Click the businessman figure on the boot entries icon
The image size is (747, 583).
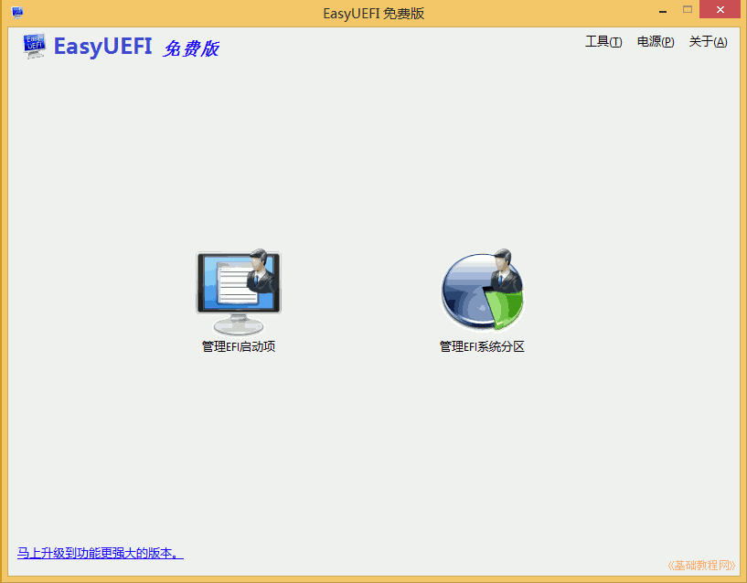pyautogui.click(x=259, y=274)
